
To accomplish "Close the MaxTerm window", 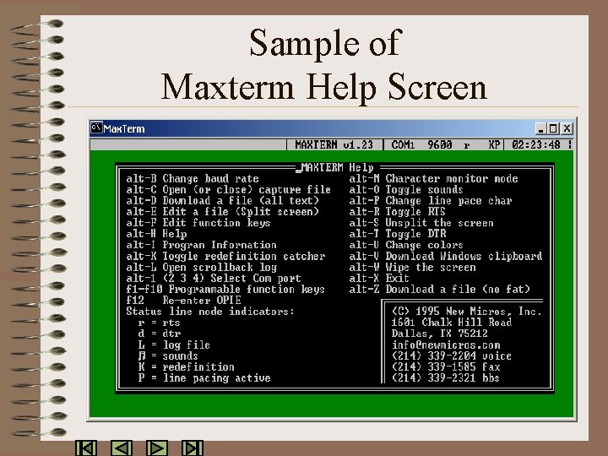I will [567, 128].
